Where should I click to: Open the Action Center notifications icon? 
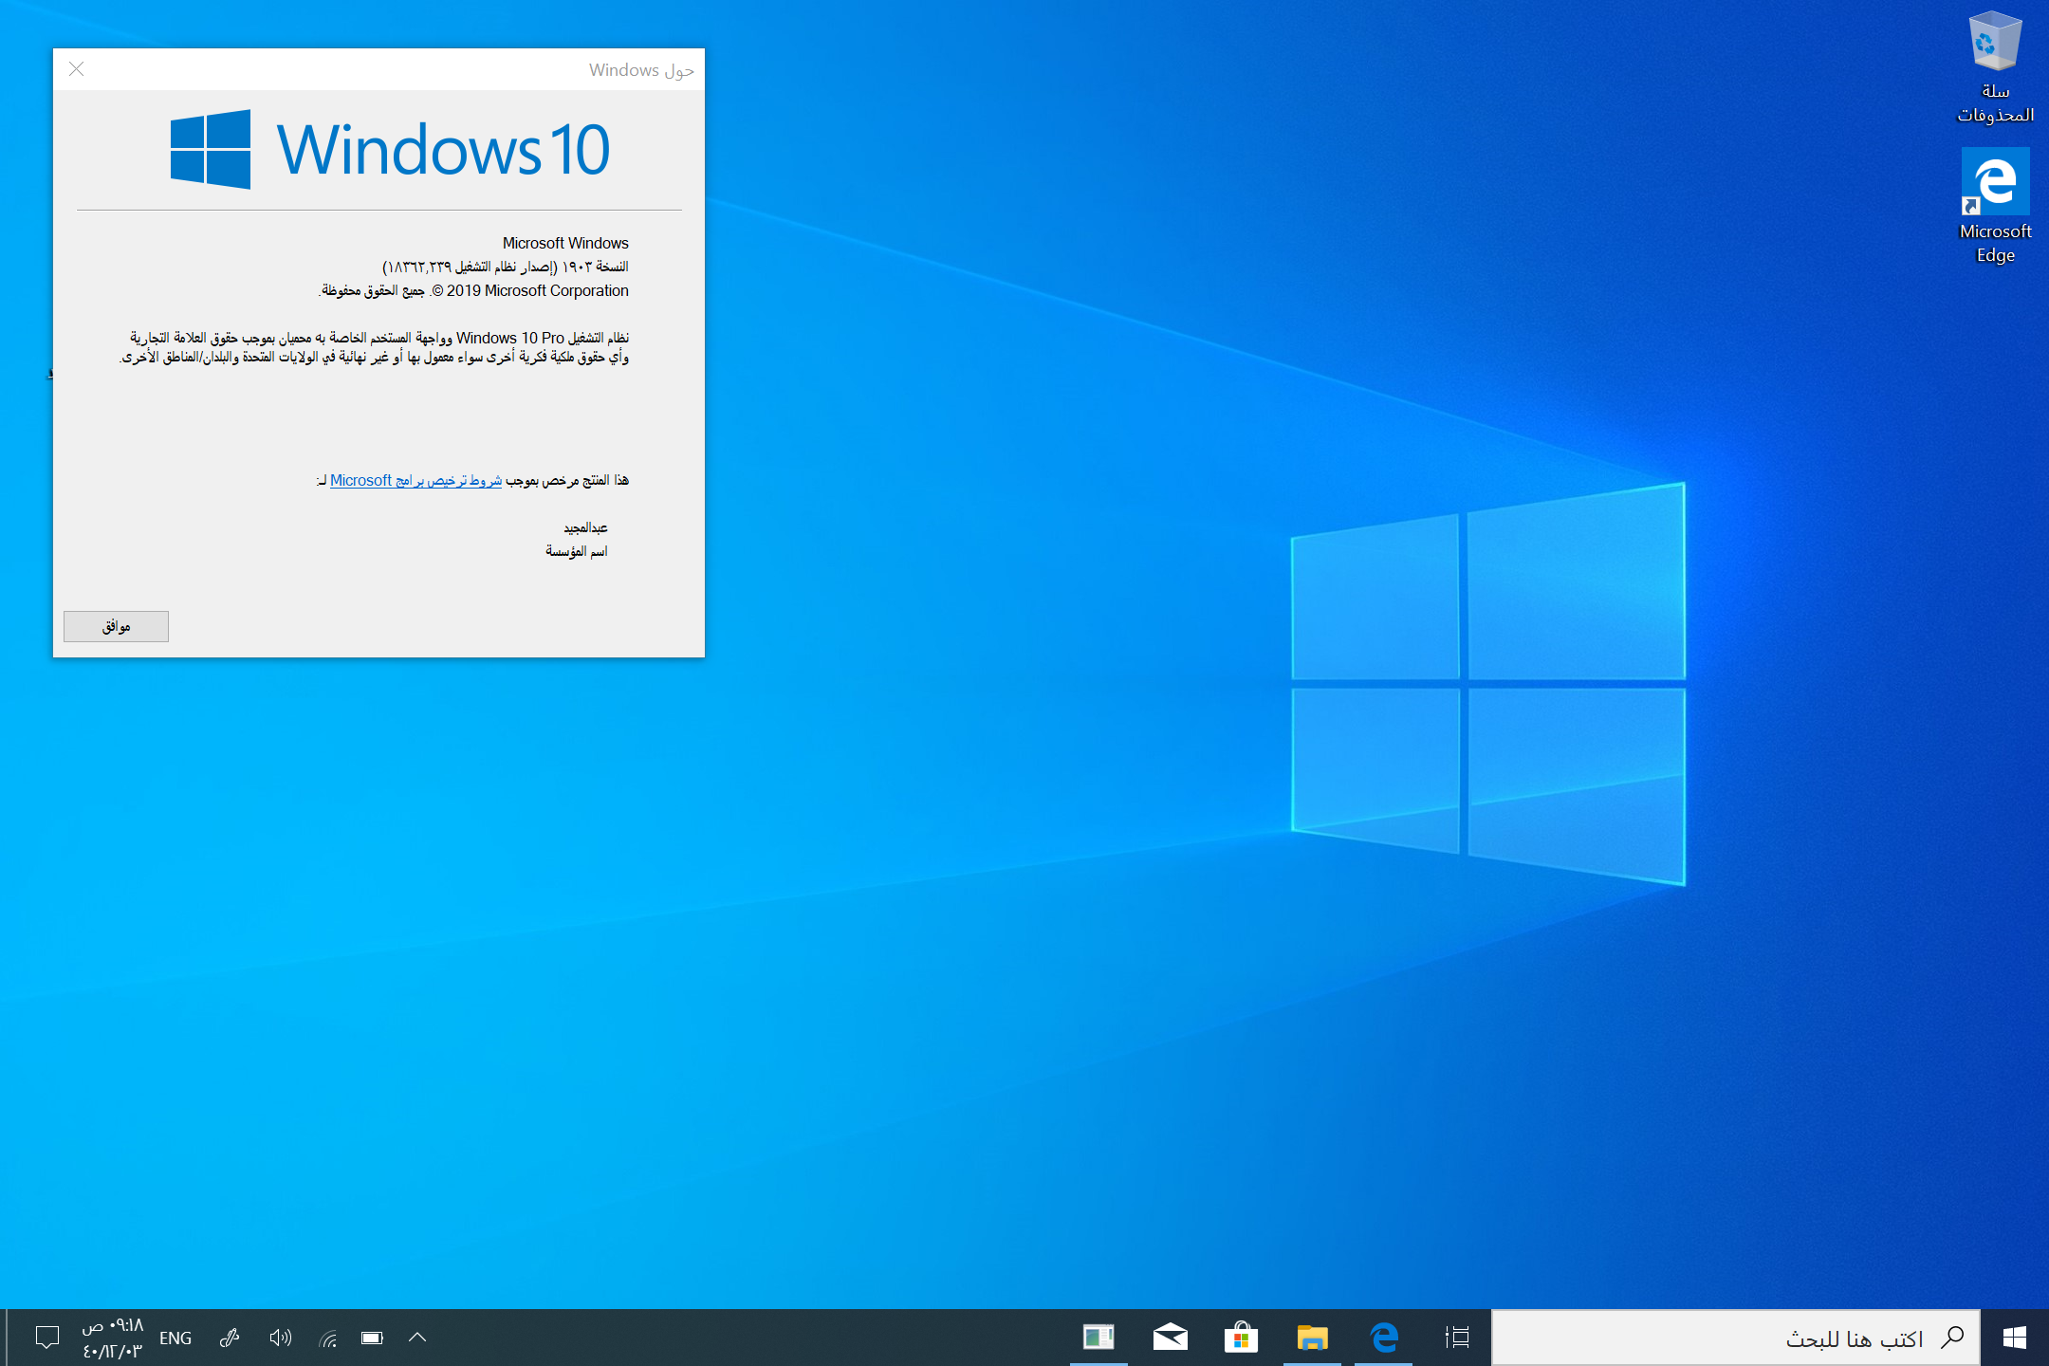pyautogui.click(x=46, y=1338)
